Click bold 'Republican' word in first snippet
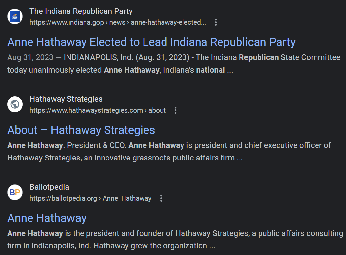Viewport: 346px width, 255px height. 259,57
